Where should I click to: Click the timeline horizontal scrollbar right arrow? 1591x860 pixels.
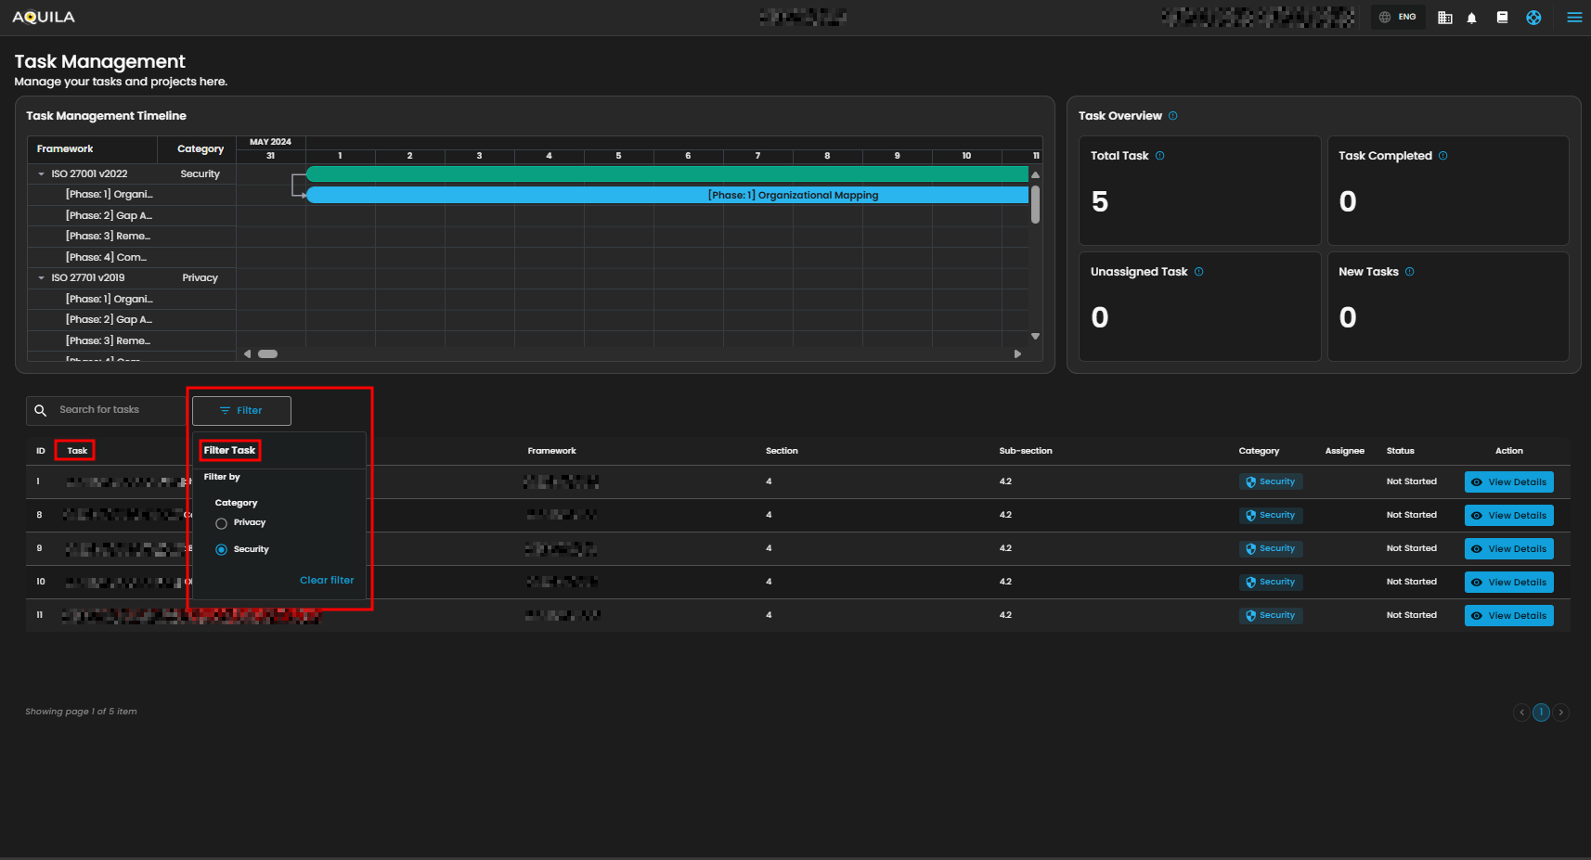point(1017,354)
